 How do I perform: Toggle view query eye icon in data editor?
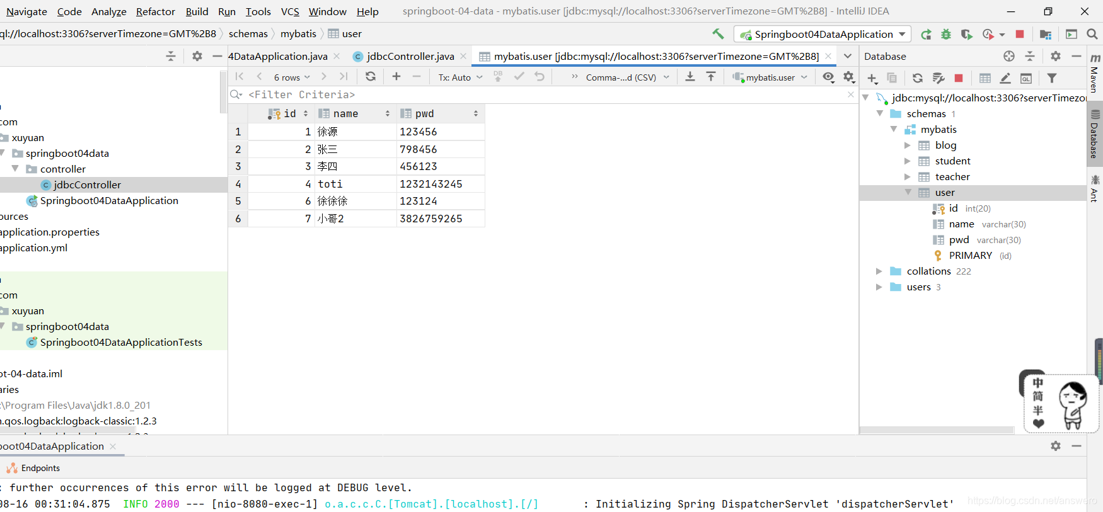pyautogui.click(x=828, y=76)
